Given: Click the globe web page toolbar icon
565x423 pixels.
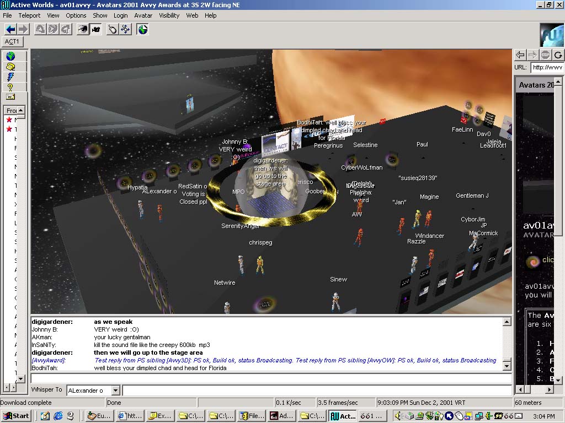Looking at the screenshot, I should pos(143,29).
